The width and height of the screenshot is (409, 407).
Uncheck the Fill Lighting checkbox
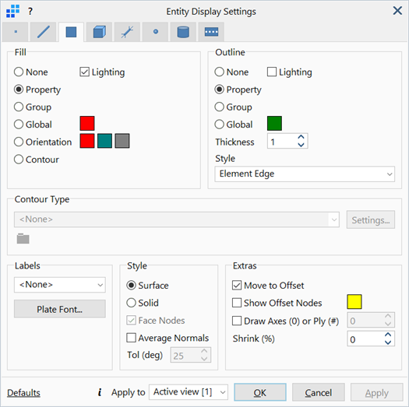pos(84,72)
